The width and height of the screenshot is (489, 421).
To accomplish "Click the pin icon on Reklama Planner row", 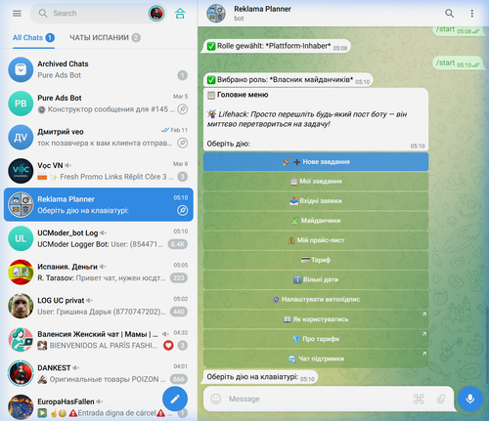I will 183,210.
